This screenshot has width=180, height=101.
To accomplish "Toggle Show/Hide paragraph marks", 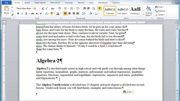I will 100,8.
